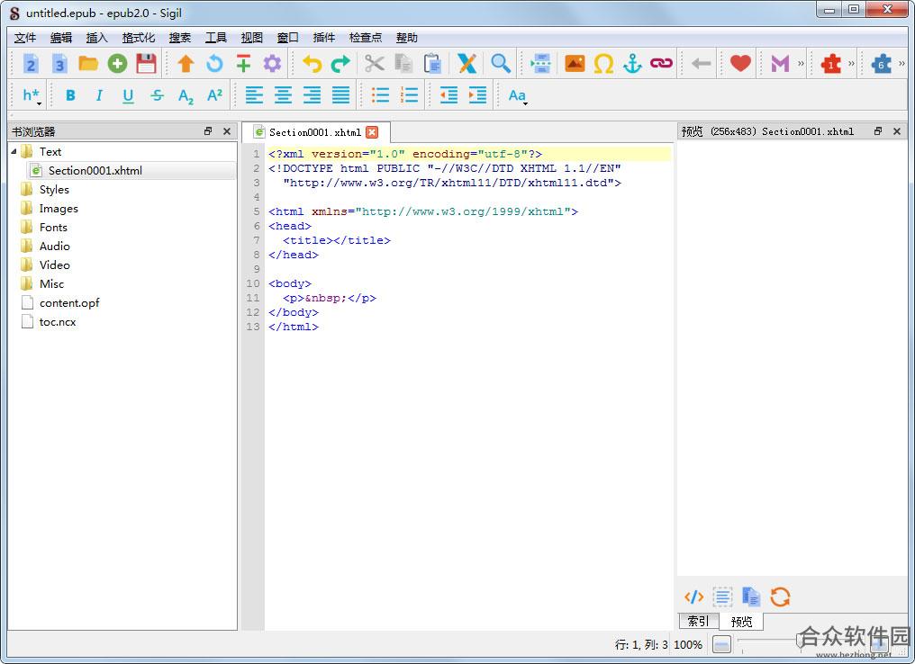Increase indent level

click(x=477, y=95)
